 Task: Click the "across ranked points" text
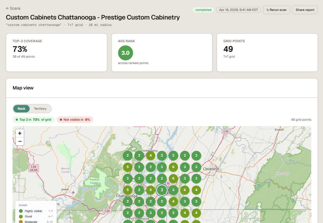(133, 63)
